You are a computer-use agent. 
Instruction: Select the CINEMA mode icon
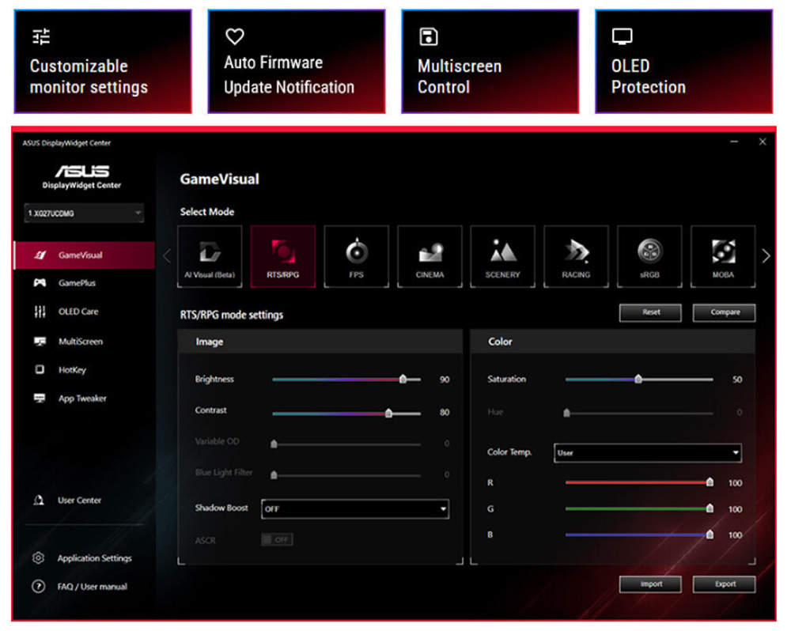click(430, 256)
